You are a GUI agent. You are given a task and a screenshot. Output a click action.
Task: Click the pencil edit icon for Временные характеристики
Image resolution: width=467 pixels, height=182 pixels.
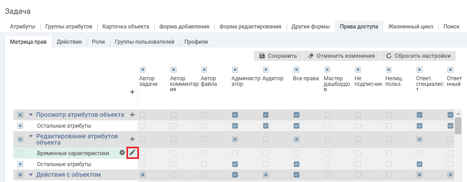(x=133, y=153)
